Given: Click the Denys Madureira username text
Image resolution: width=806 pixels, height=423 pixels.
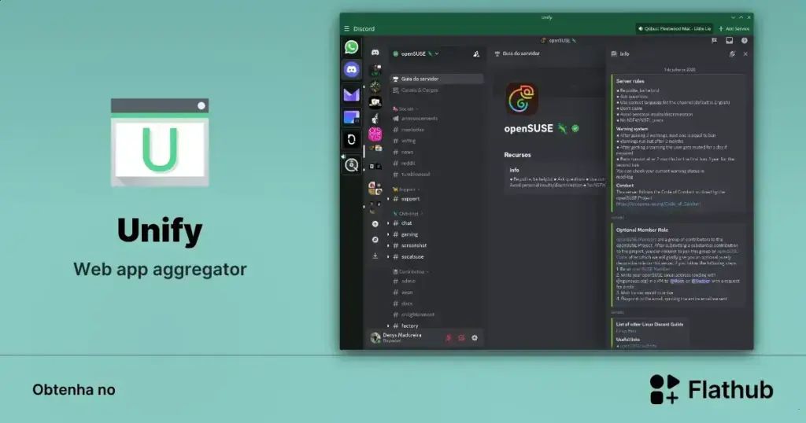Looking at the screenshot, I should (x=402, y=335).
